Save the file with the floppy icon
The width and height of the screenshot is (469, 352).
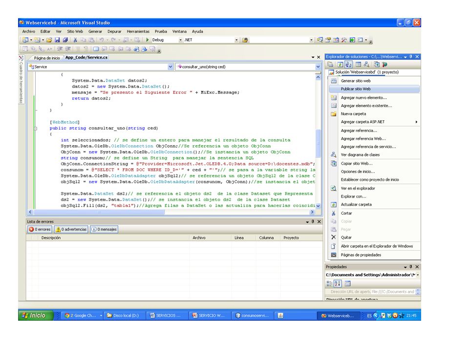click(x=57, y=40)
